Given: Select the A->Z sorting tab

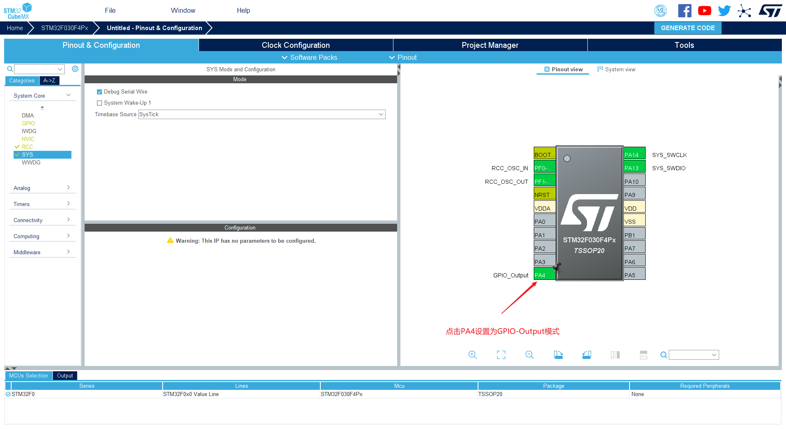Looking at the screenshot, I should (49, 81).
